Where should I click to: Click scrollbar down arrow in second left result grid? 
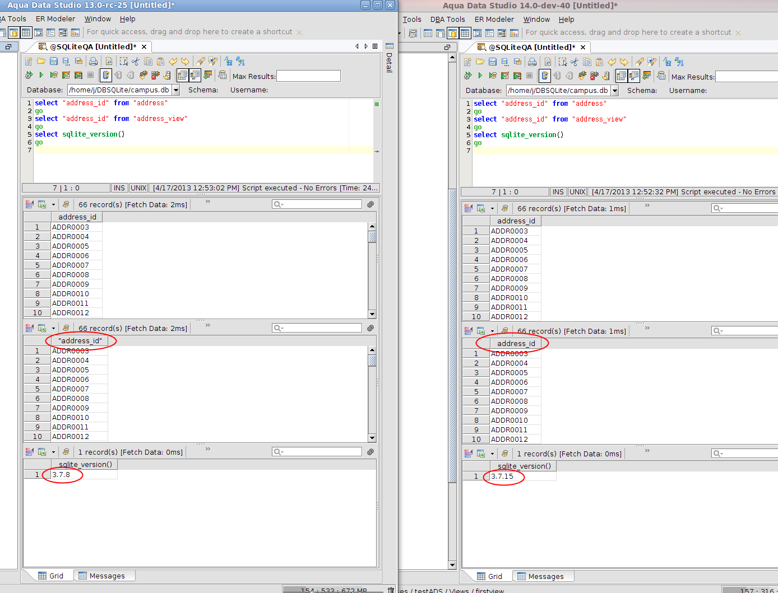tap(372, 438)
